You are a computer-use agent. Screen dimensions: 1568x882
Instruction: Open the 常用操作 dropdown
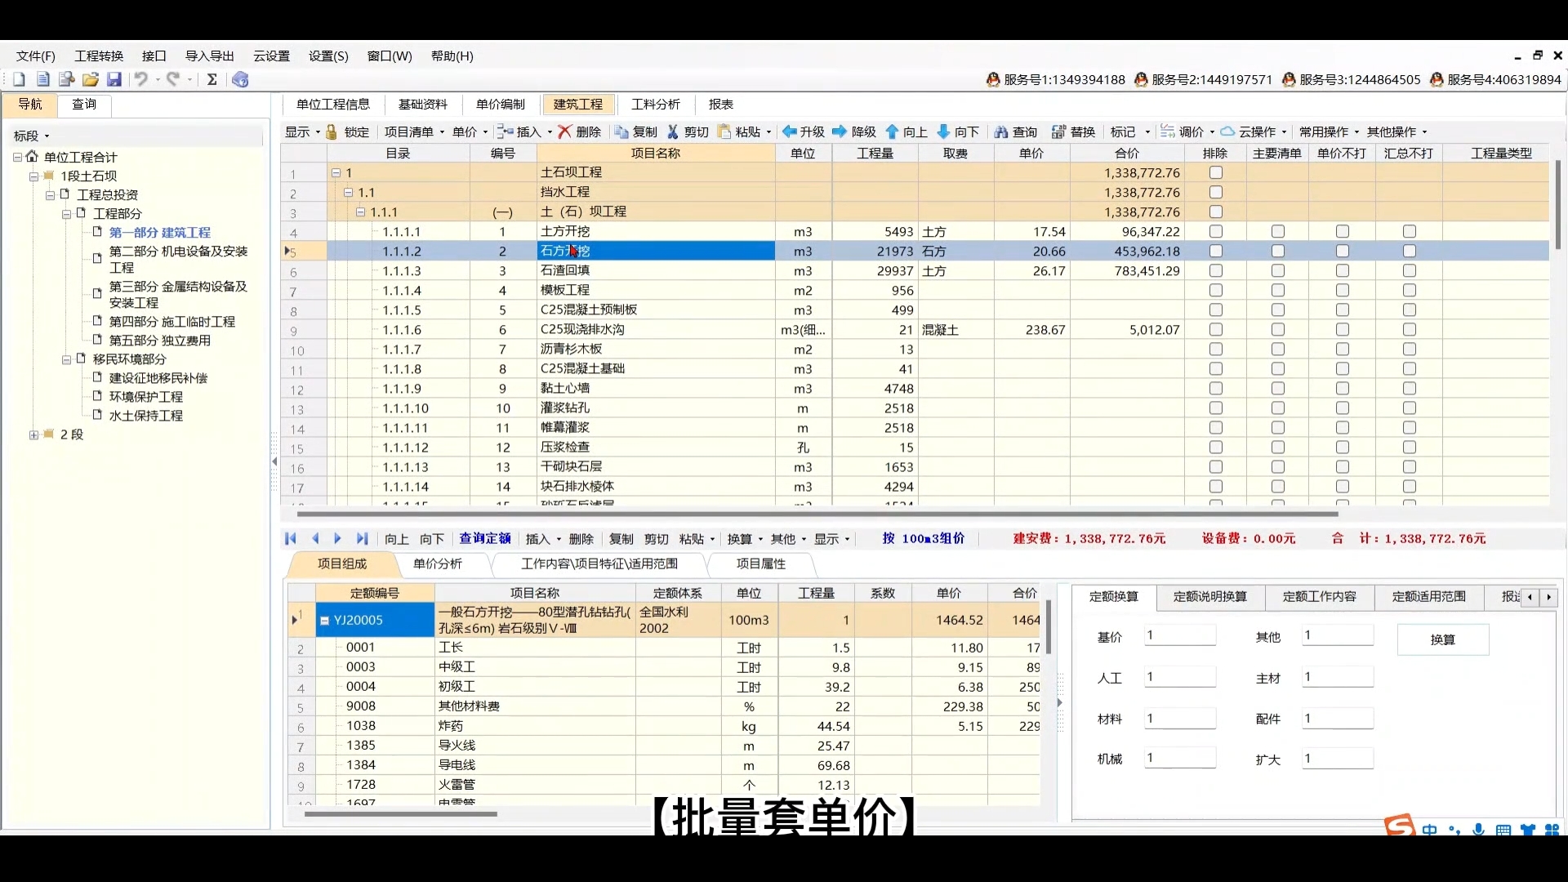[1329, 131]
